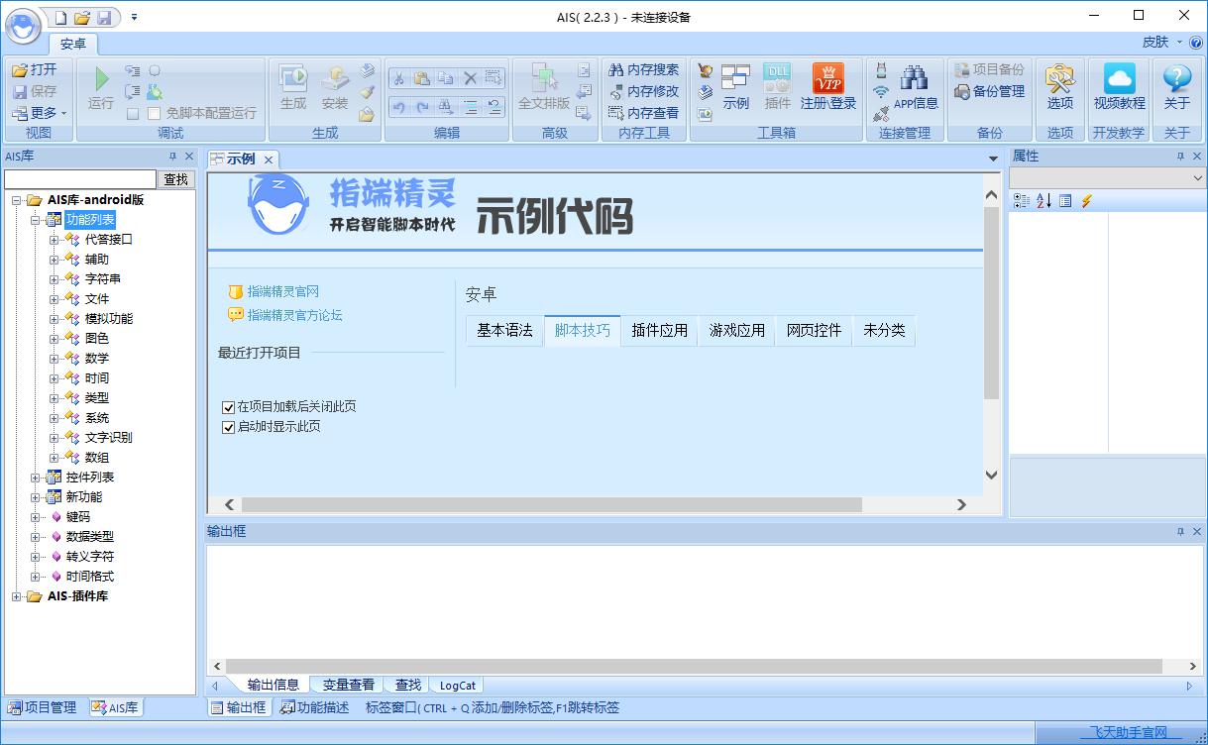Viewport: 1208px width, 745px height.
Task: Open the 指端精灵官方论坛 link
Action: tap(294, 315)
